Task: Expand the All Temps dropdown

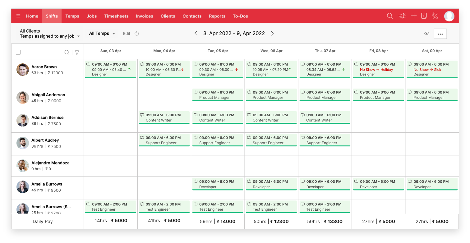Action: (x=102, y=33)
